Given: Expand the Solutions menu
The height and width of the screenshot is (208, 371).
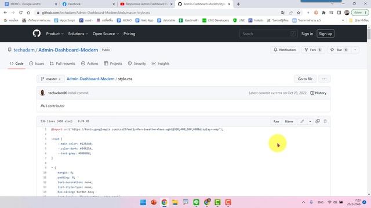Looking at the screenshot, I should point(78,34).
